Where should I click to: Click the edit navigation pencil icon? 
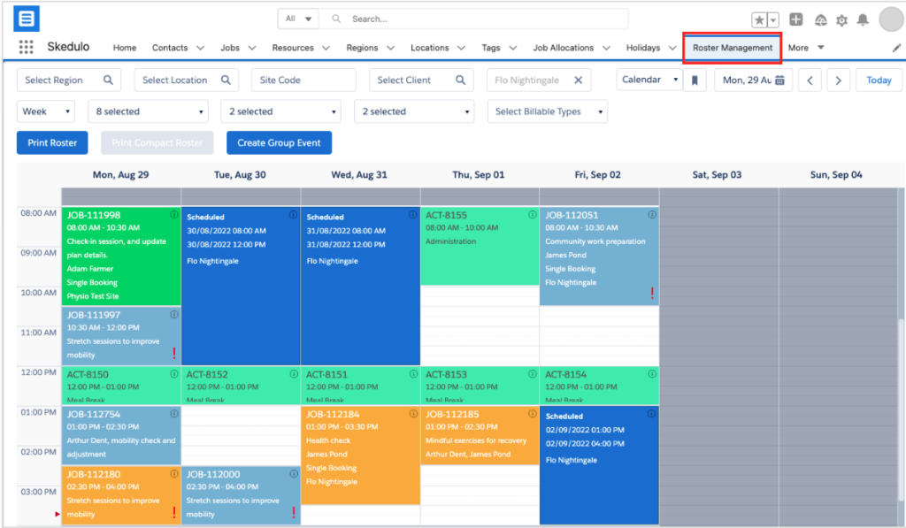[x=896, y=48]
